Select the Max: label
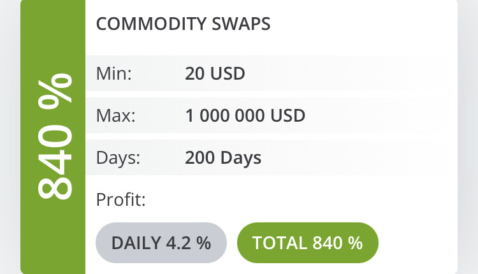Viewport: 478px width, 274px height. (x=115, y=115)
